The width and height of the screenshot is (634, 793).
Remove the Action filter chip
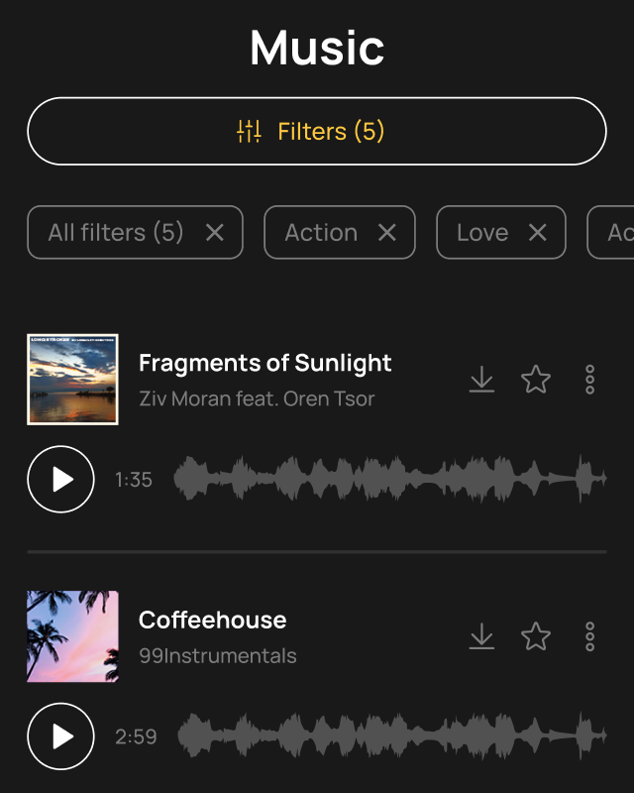[387, 233]
